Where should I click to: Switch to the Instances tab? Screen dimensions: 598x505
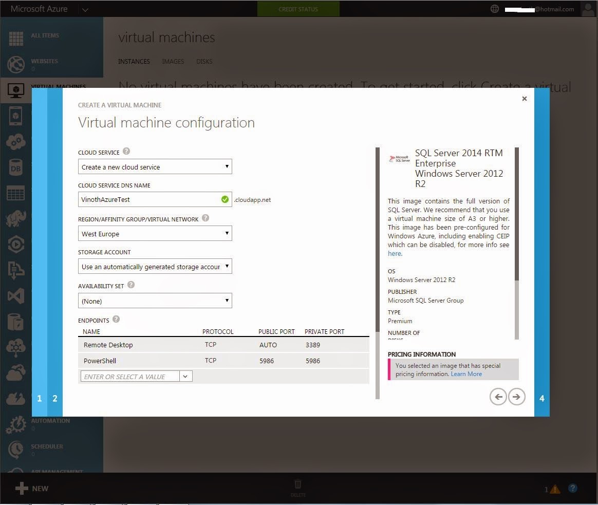tap(134, 62)
